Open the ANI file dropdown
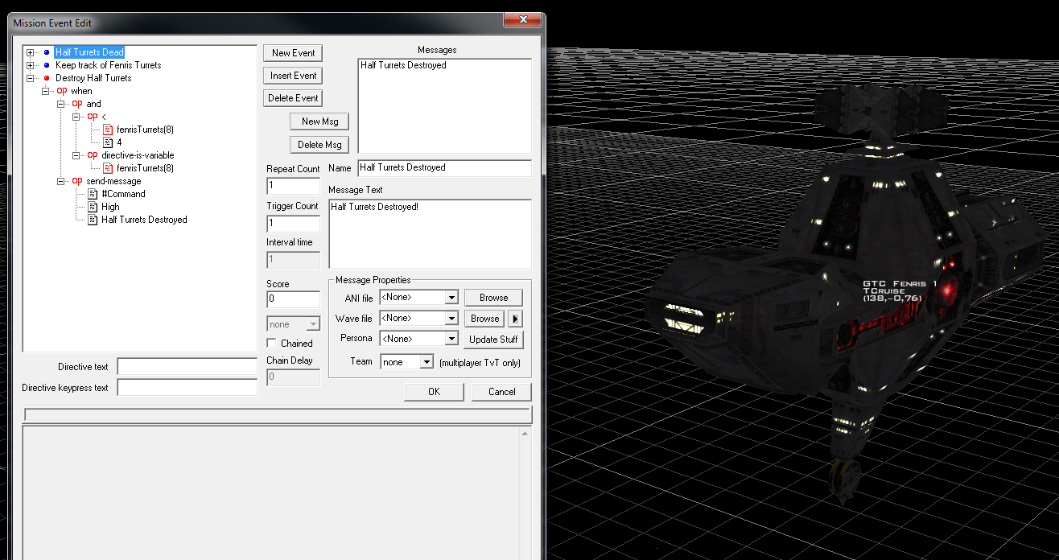Viewport: 1059px width, 560px height. (451, 297)
